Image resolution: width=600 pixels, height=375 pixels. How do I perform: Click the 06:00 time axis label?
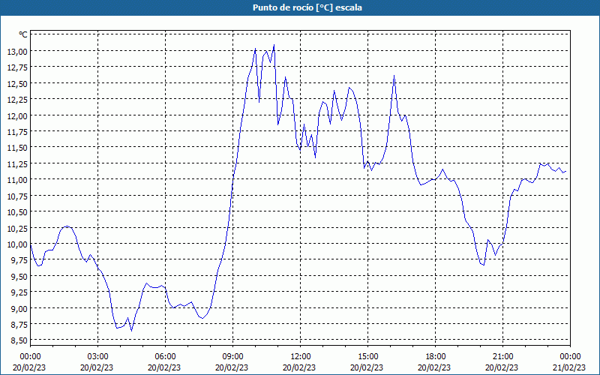pyautogui.click(x=165, y=357)
